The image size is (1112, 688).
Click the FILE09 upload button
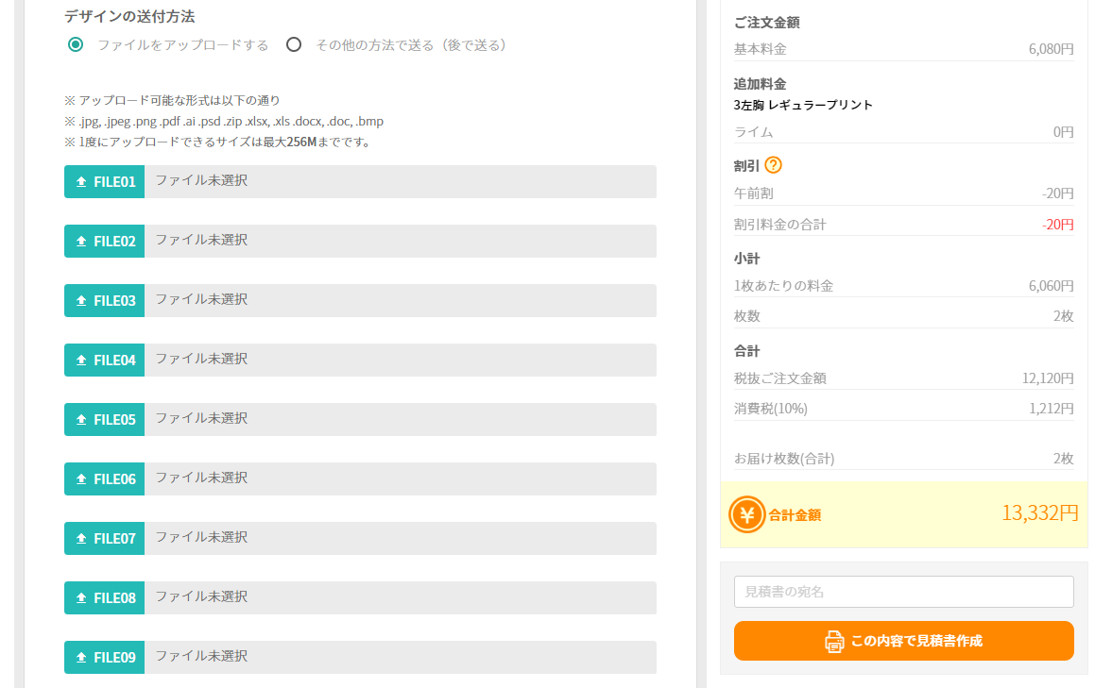105,658
